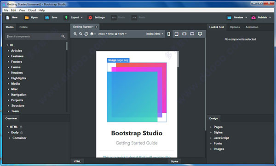The image size is (276, 166).
Task: Click the lock icon beside Body
Action: pos(22,133)
